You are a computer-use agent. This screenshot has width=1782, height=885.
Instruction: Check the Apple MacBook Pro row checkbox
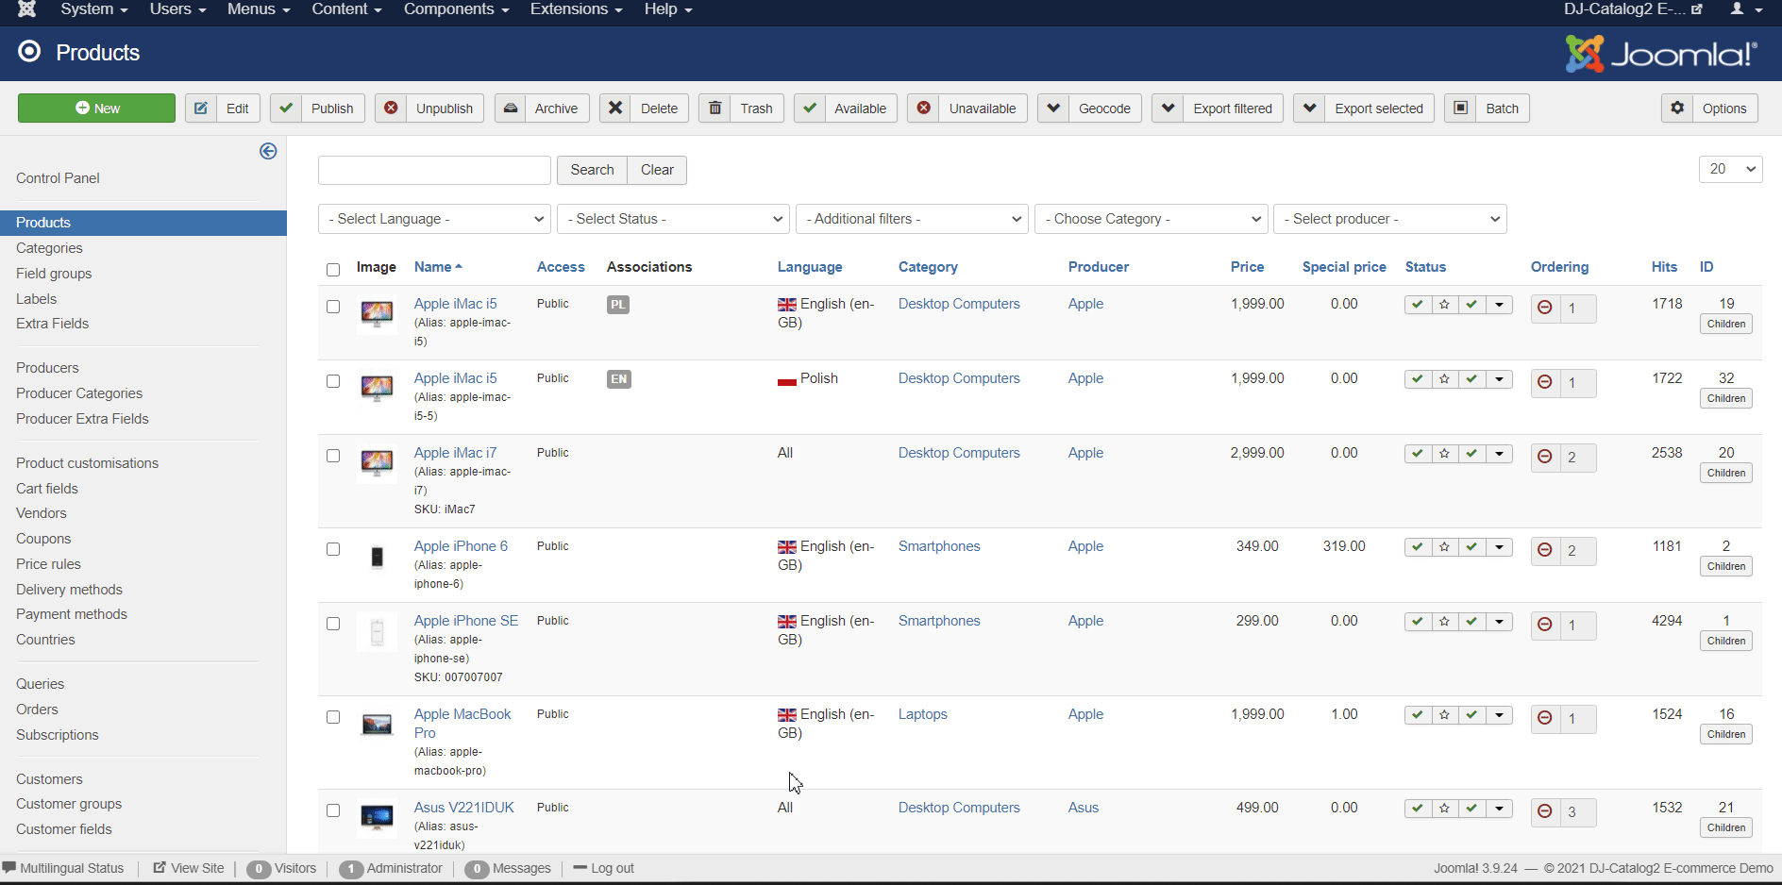click(333, 717)
